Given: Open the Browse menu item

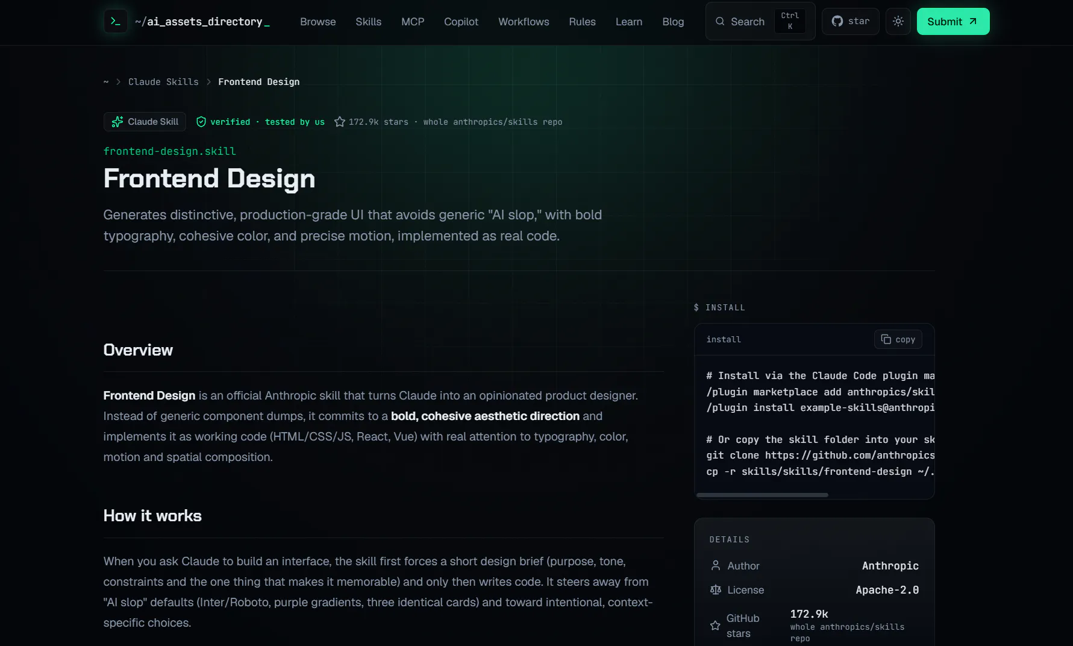Looking at the screenshot, I should click(318, 22).
